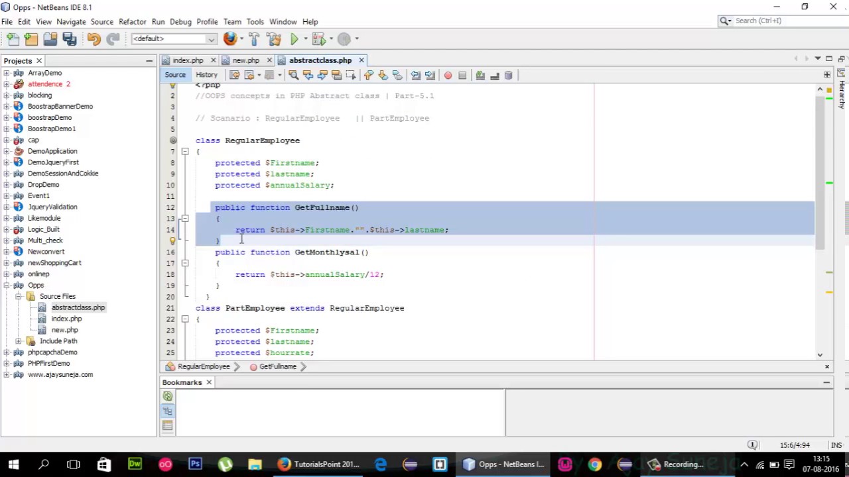Screen dimensions: 849x477
Task: Expand Include Path node
Action: pos(19,341)
